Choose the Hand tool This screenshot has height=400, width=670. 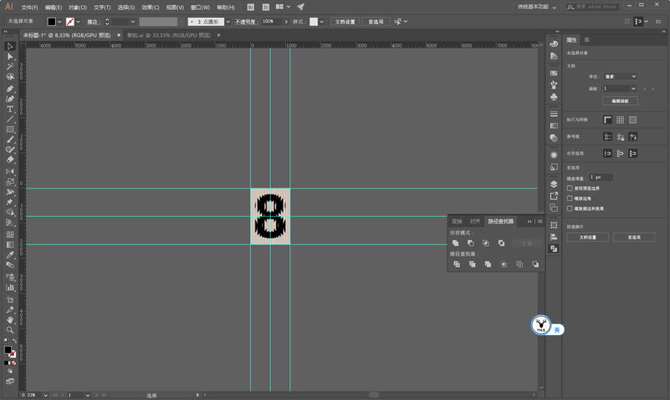[10, 320]
